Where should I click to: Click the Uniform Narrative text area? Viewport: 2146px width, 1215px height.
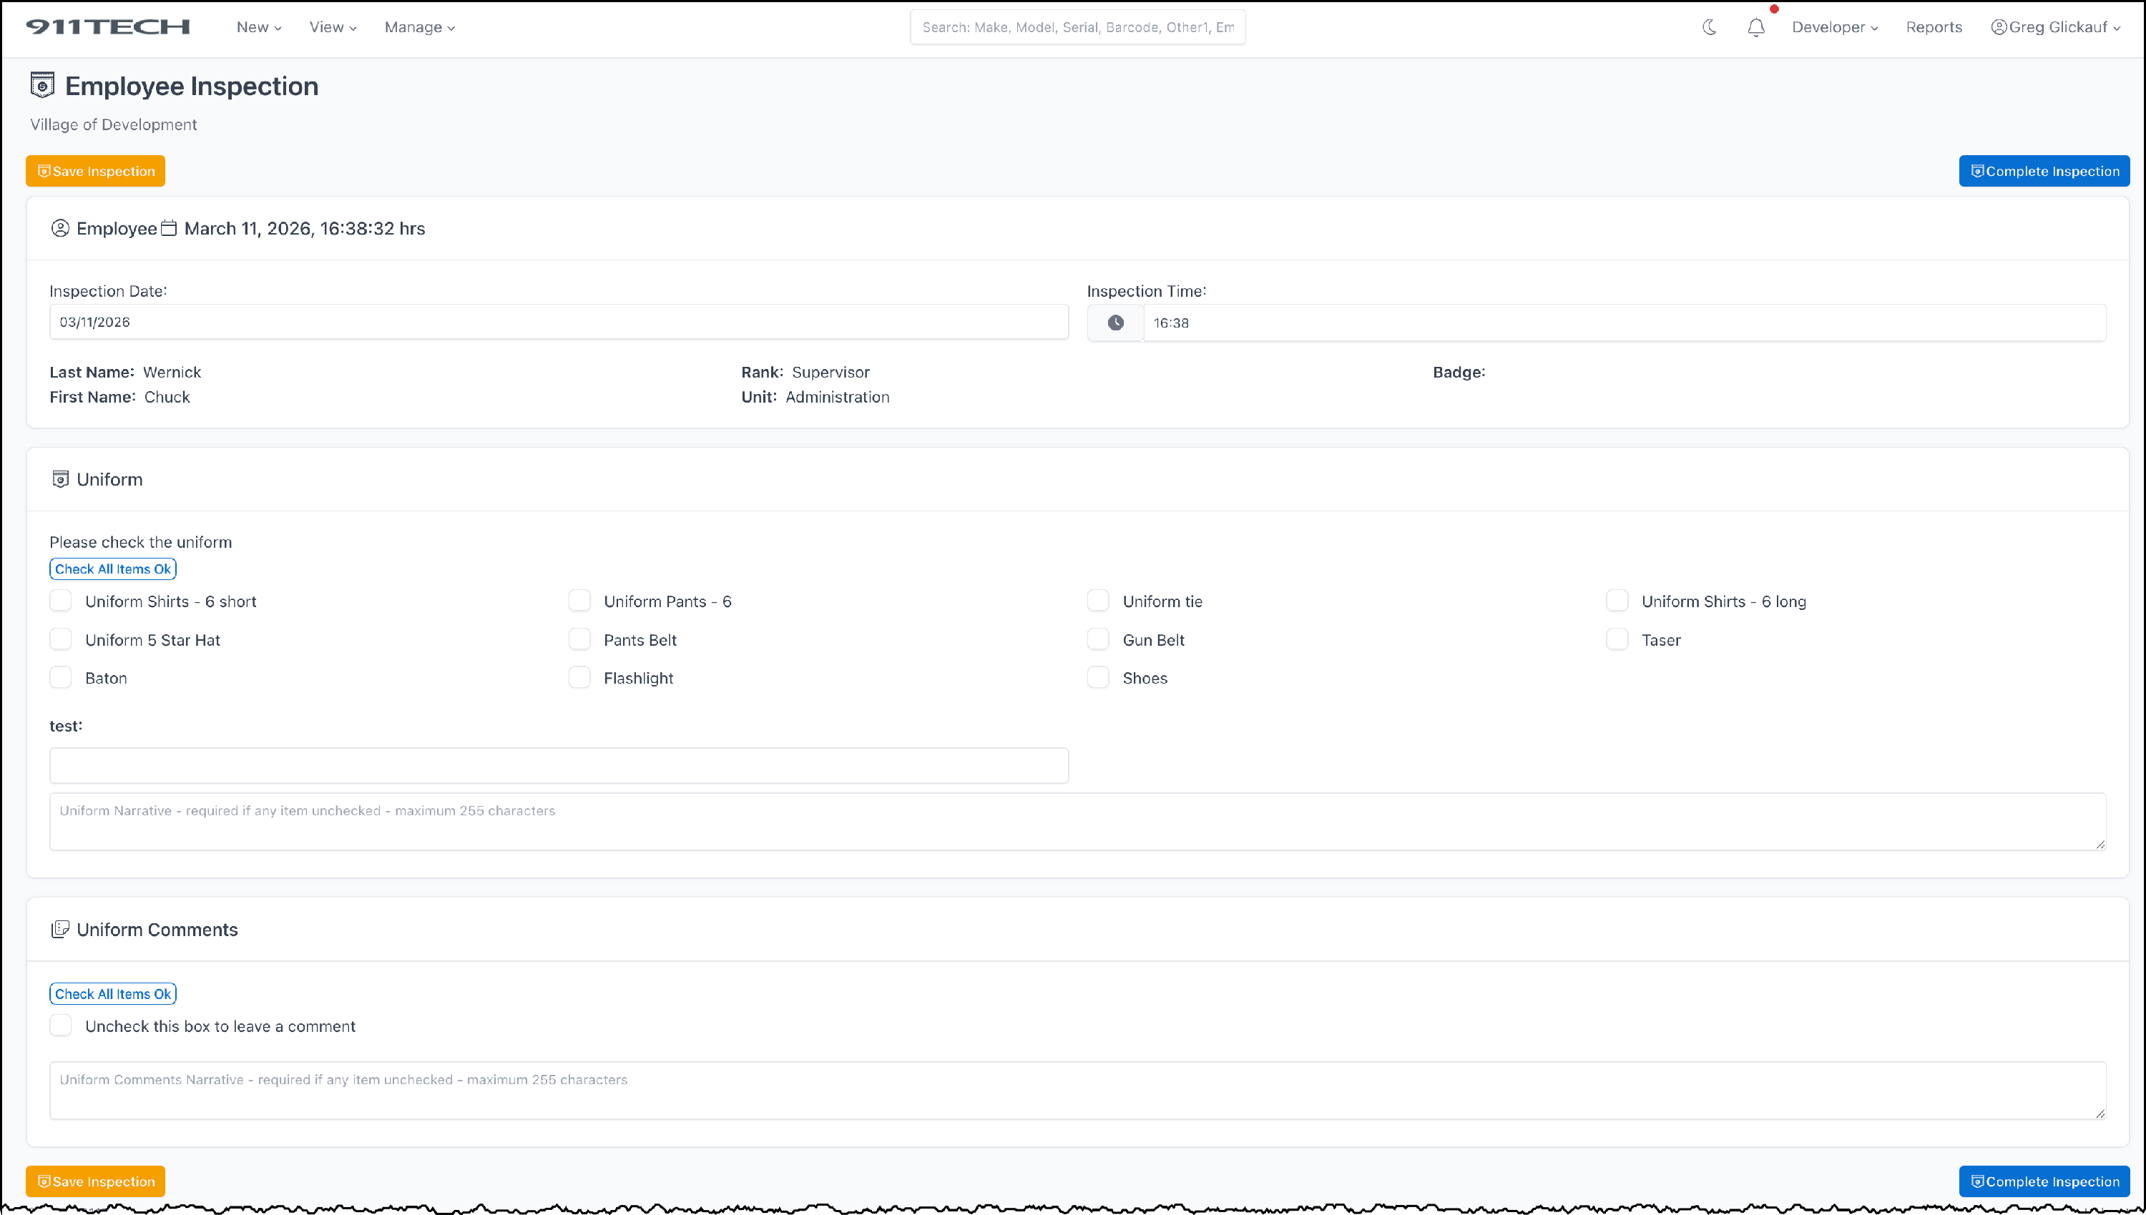pyautogui.click(x=1077, y=822)
